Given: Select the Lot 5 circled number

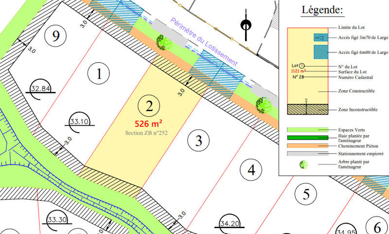Looking at the screenshot, I should pyautogui.click(x=306, y=194).
